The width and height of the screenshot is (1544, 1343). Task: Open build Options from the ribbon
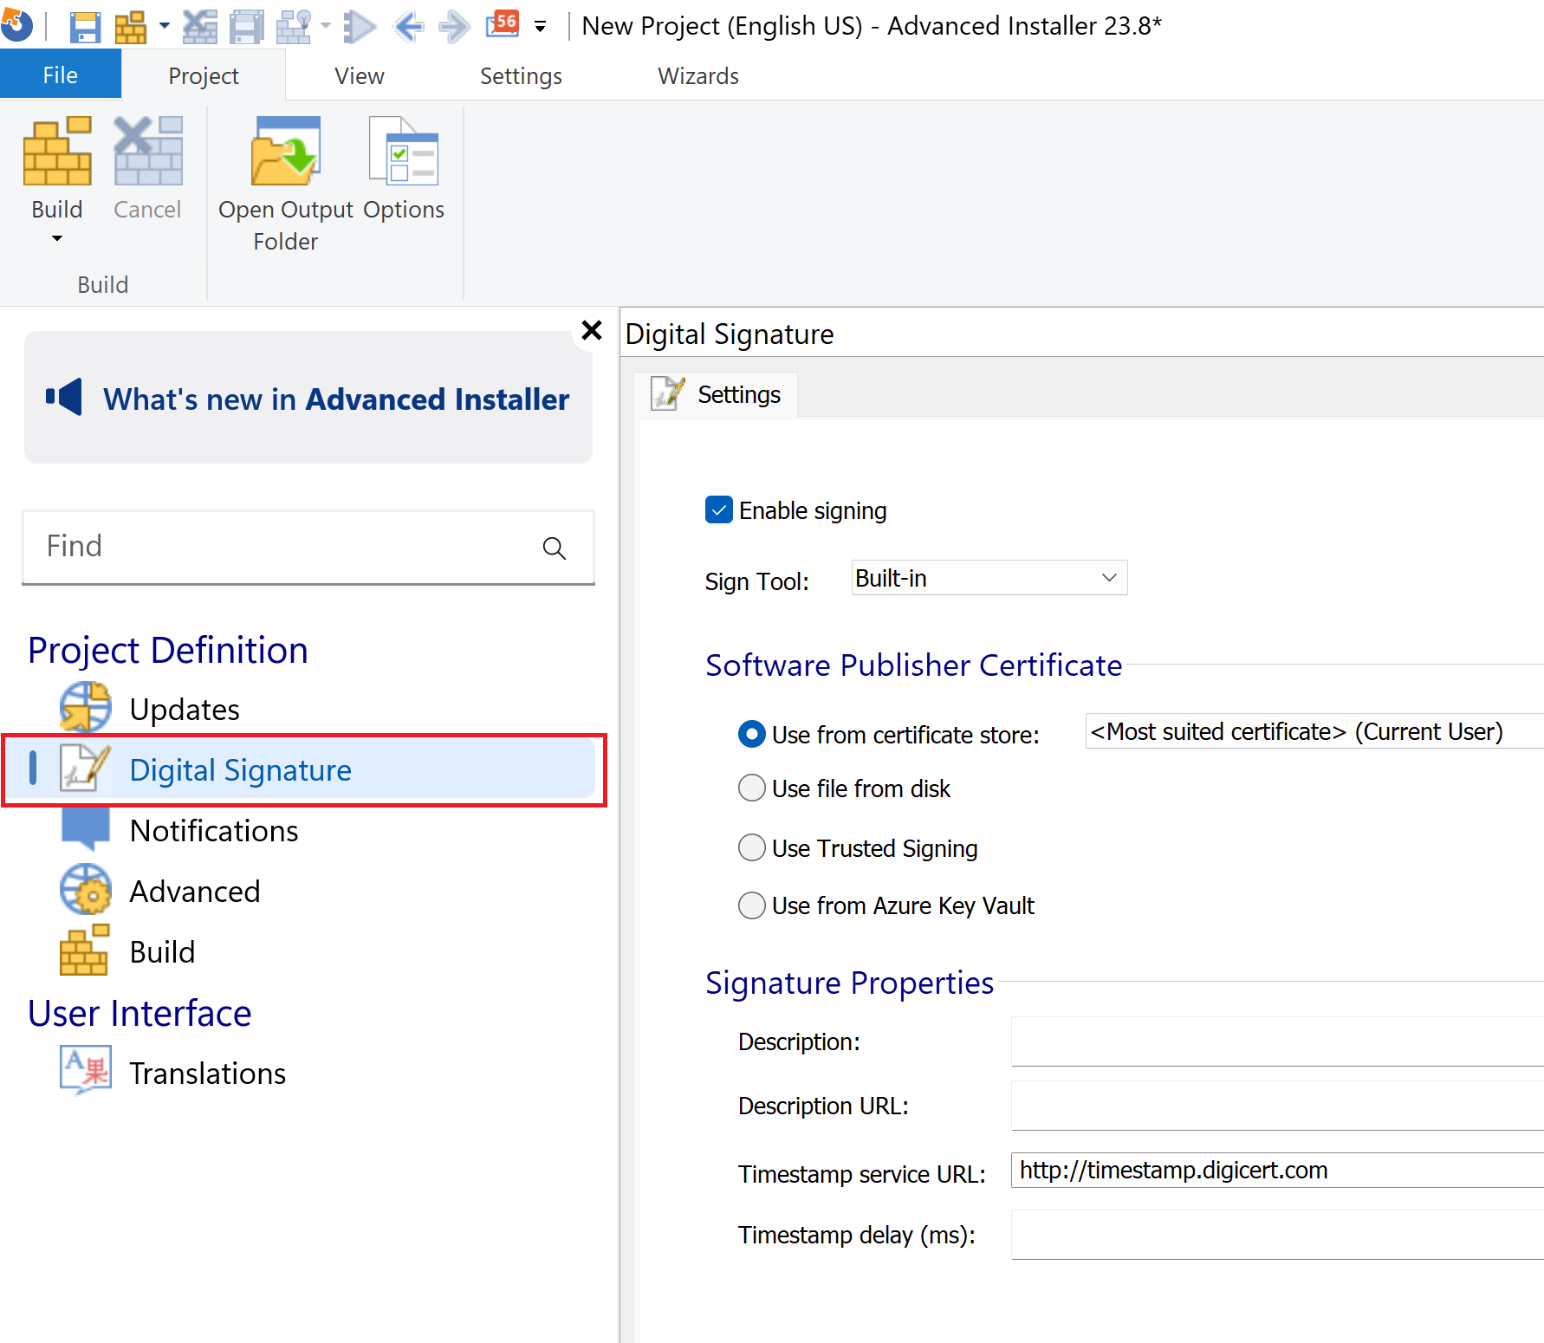[404, 169]
